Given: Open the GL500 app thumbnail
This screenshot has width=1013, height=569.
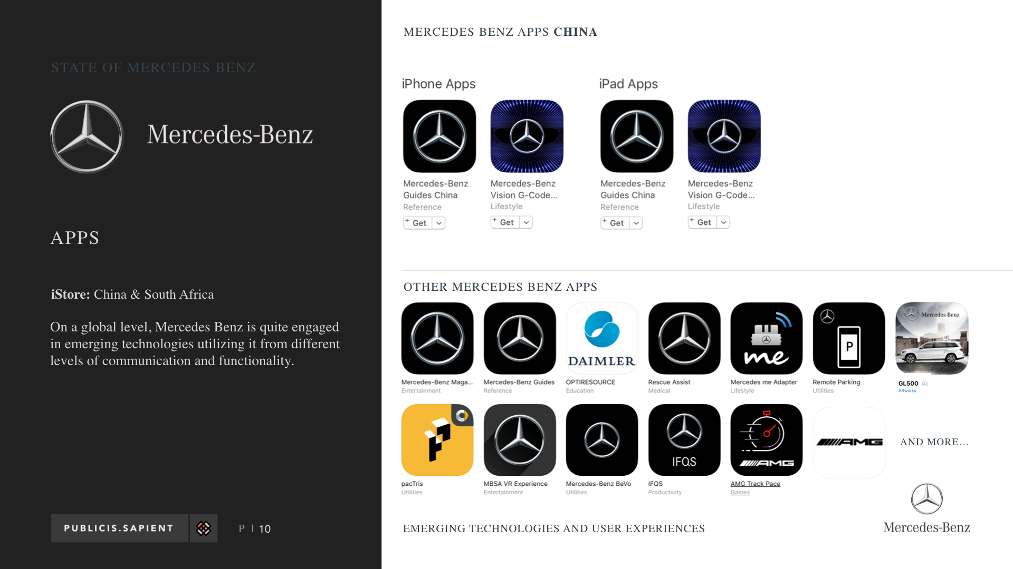Looking at the screenshot, I should (x=932, y=338).
